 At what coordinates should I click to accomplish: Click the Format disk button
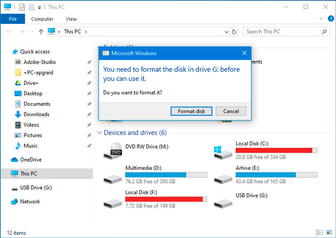coord(192,111)
